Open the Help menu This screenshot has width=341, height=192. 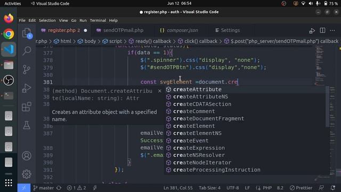(113, 20)
